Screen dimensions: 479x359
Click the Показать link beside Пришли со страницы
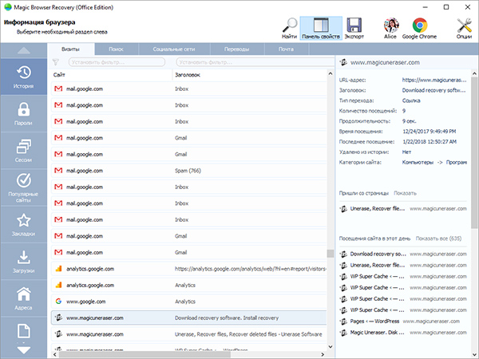coord(405,193)
